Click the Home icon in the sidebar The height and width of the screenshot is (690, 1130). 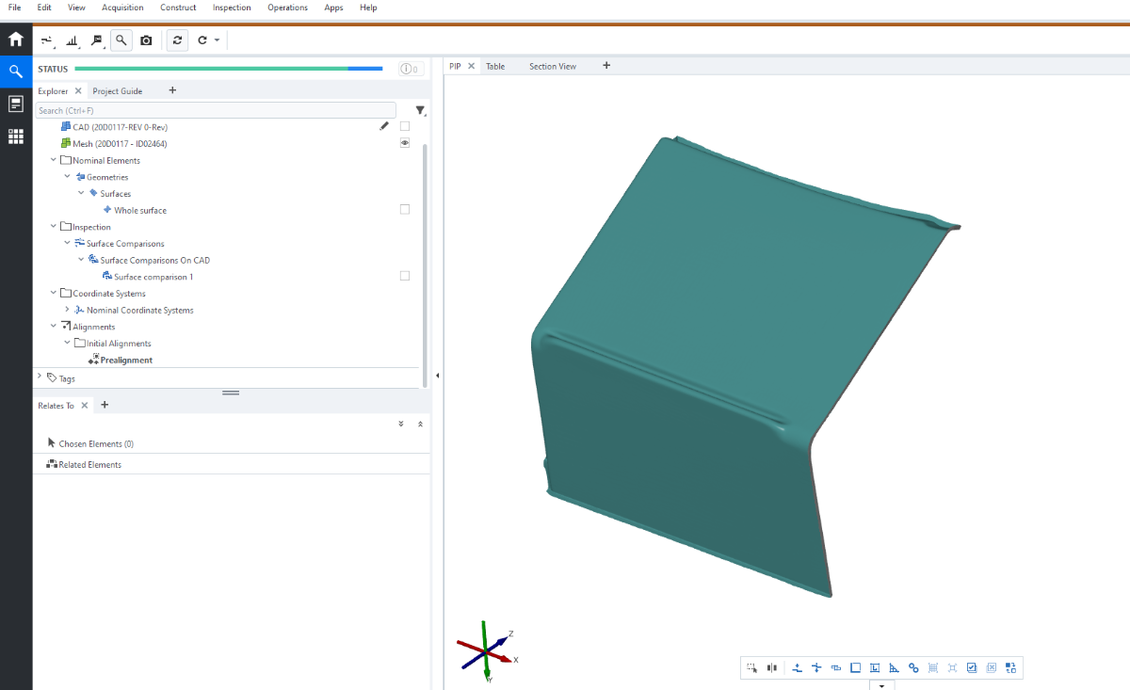tap(16, 40)
